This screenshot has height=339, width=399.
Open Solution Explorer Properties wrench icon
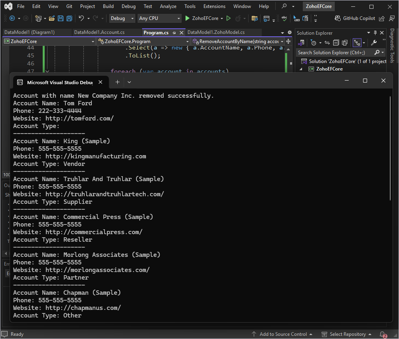pos(374,43)
